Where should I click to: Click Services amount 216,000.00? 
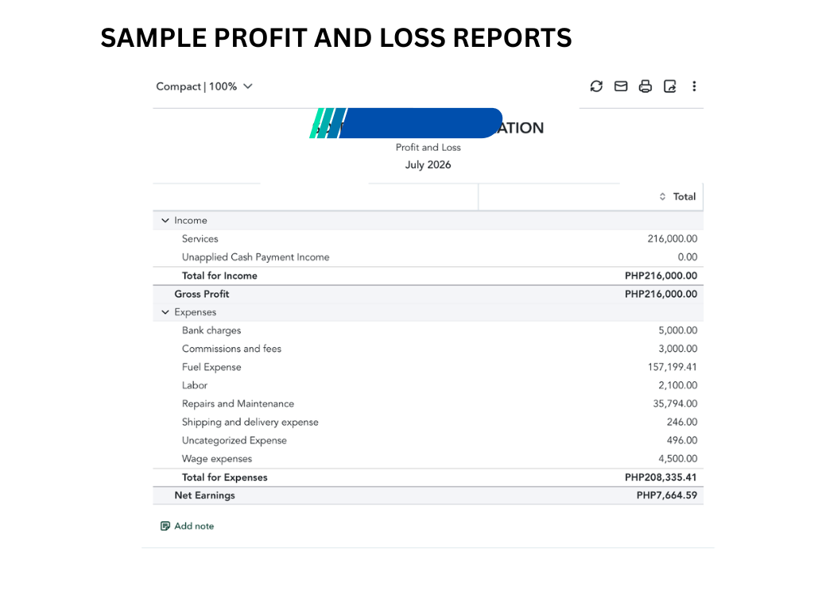tap(673, 238)
